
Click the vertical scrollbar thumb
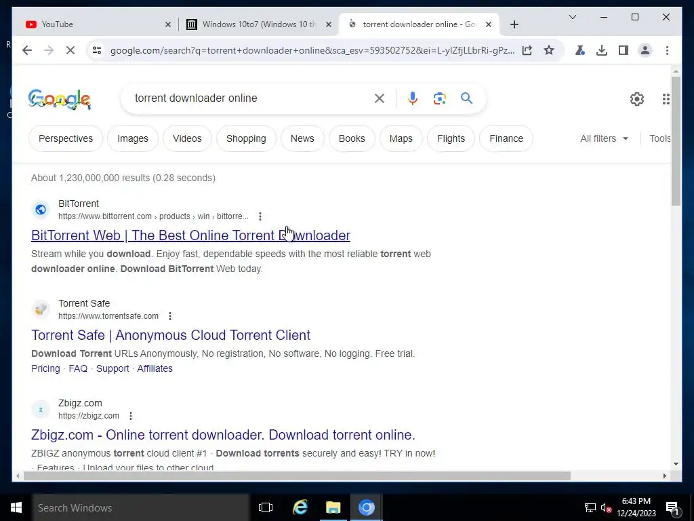tap(676, 141)
